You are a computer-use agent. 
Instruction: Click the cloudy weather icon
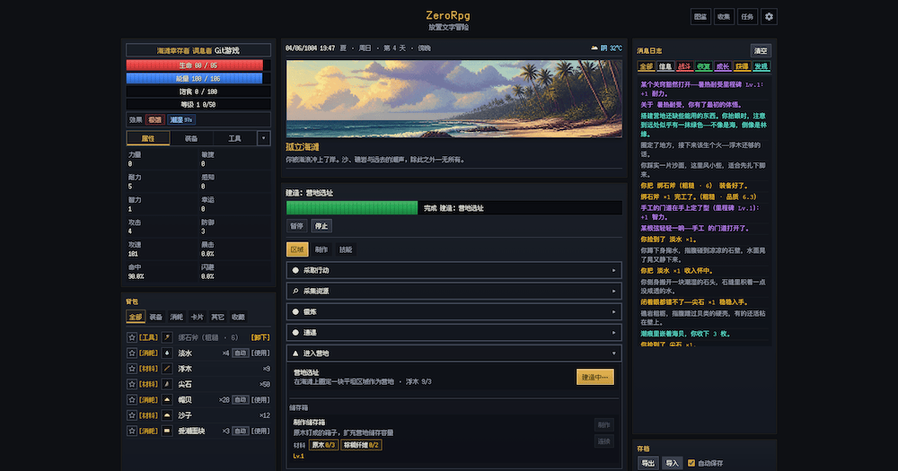[594, 48]
